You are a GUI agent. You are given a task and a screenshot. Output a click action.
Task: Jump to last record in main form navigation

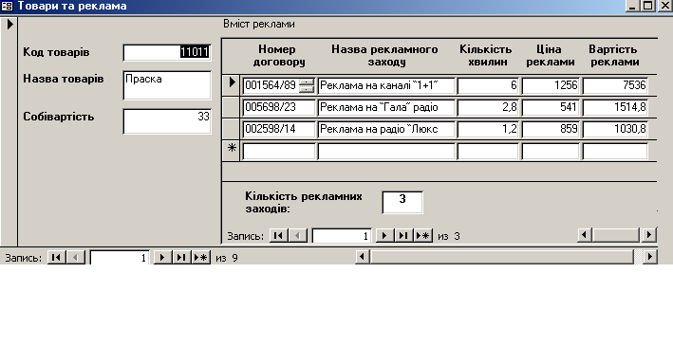tap(181, 257)
